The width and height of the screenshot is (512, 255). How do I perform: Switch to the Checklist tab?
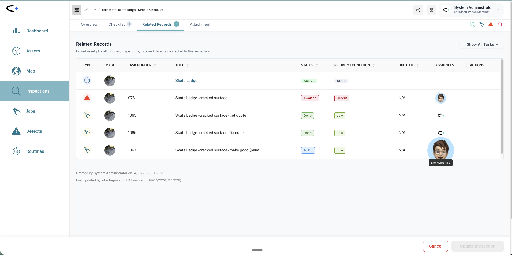click(x=120, y=24)
